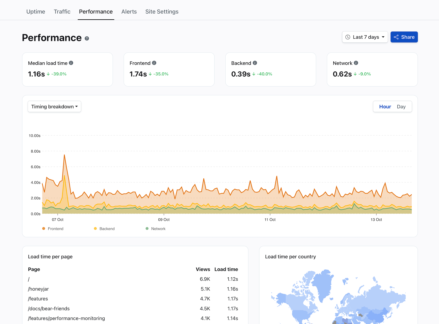Click info icon next to Backend card

(255, 63)
